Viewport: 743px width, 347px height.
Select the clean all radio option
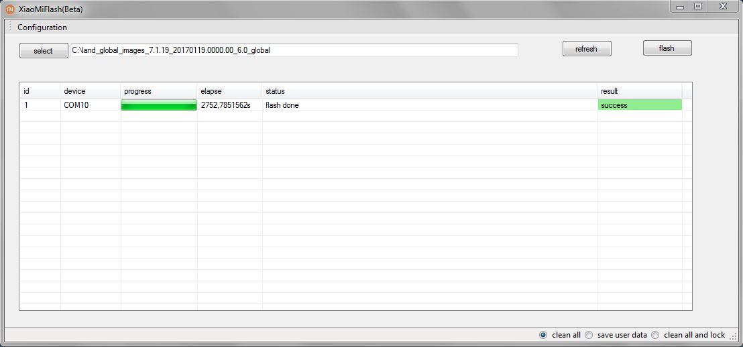point(560,335)
